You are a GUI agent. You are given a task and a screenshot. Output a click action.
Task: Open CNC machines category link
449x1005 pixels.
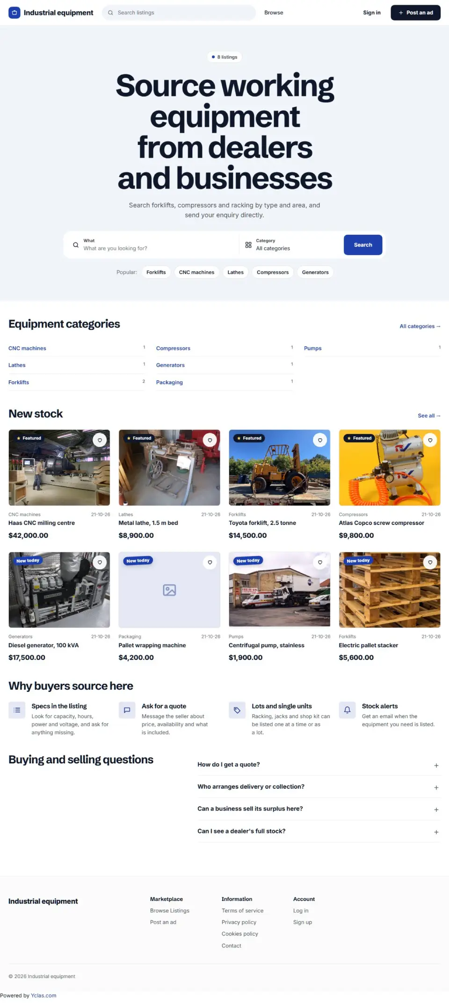tap(27, 348)
